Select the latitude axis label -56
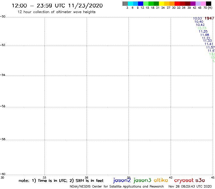215x189 pixels. click(x=3, y=106)
